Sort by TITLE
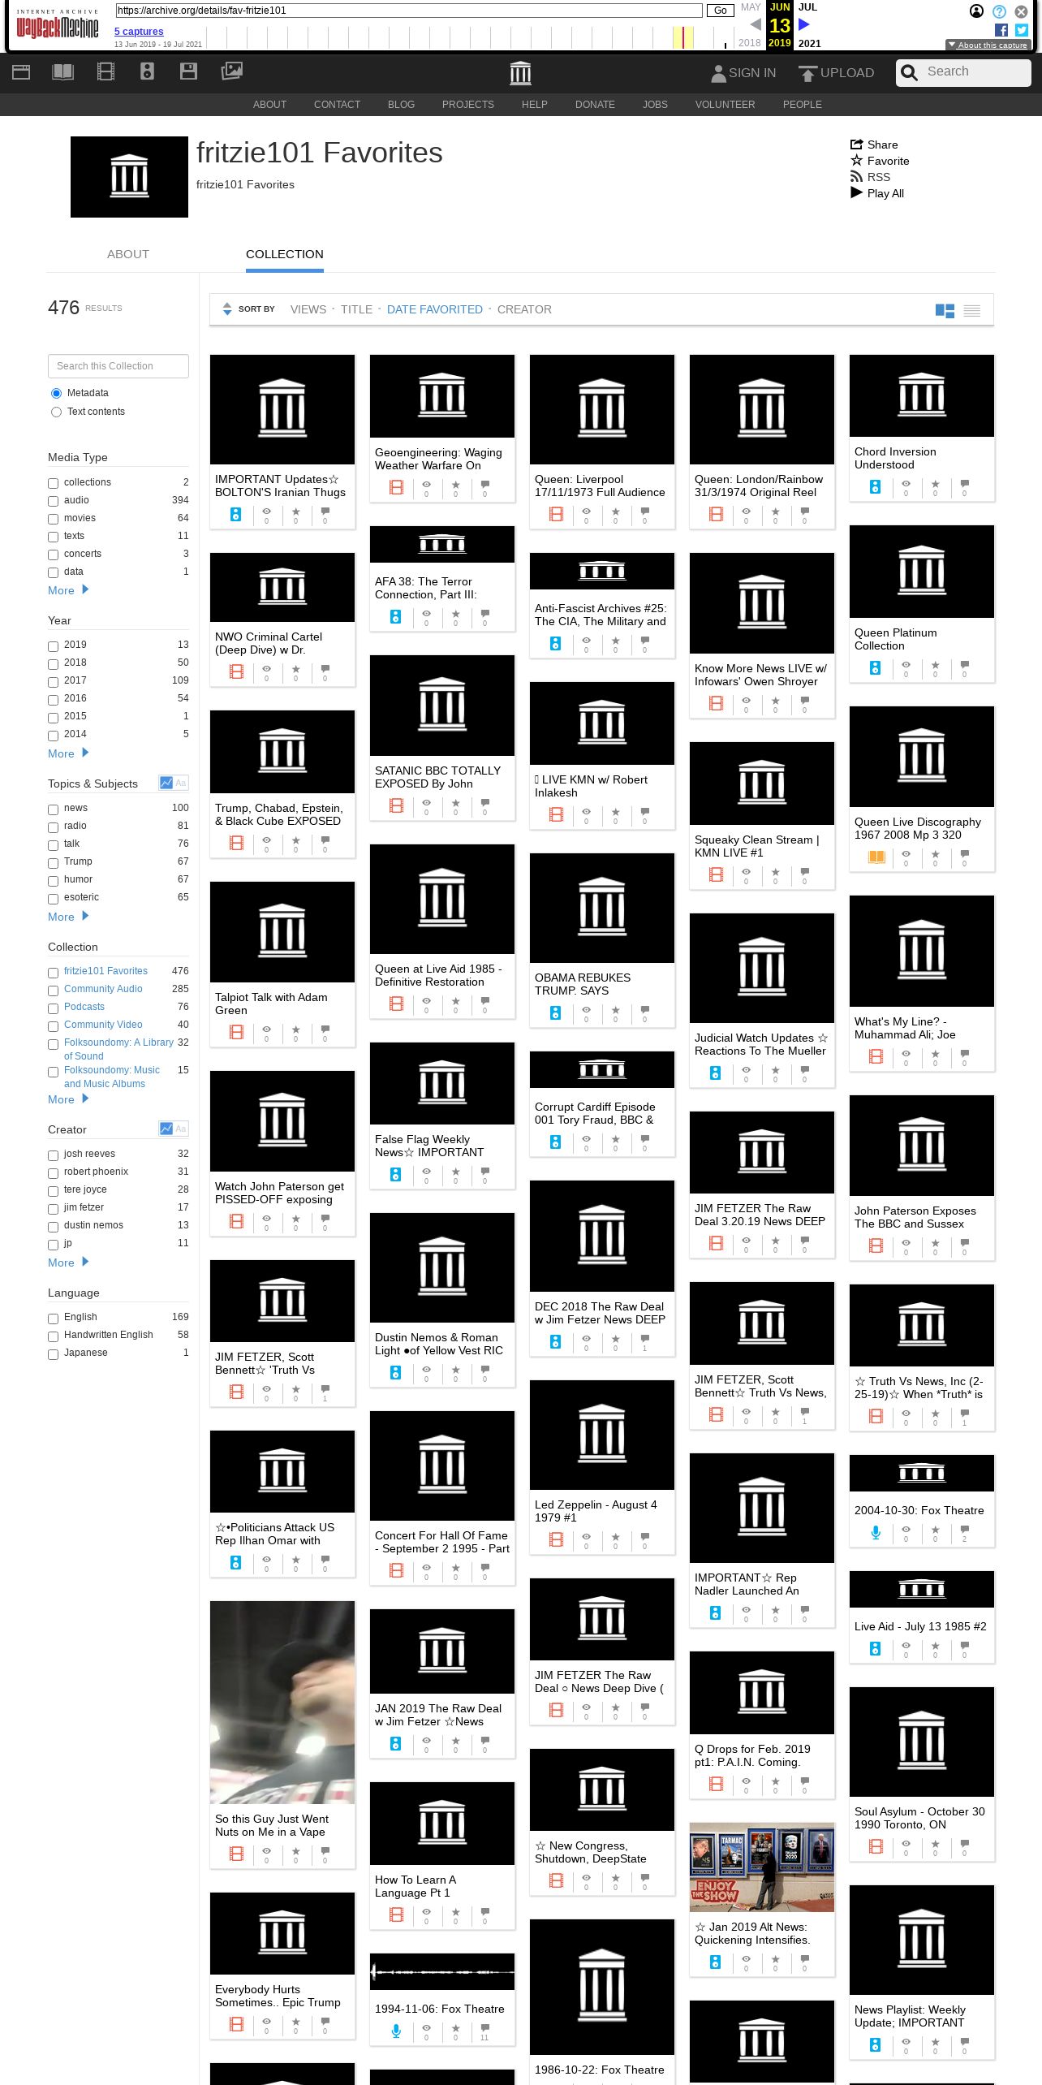The height and width of the screenshot is (2085, 1042). tap(356, 309)
